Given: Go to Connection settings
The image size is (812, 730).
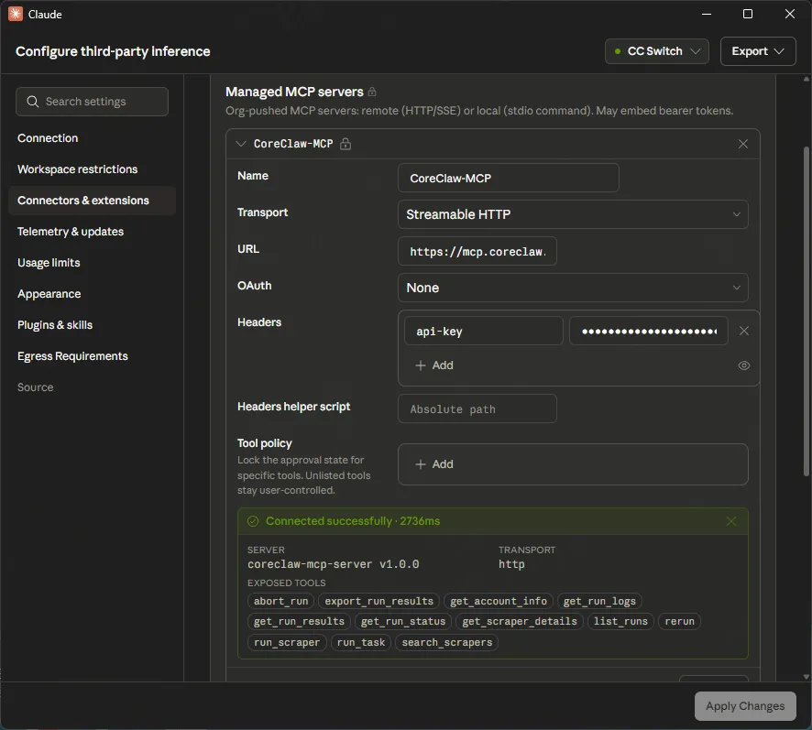Looking at the screenshot, I should [48, 138].
